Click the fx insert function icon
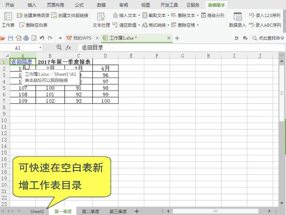Image resolution: width=286 pixels, height=215 pixels. tap(68, 48)
